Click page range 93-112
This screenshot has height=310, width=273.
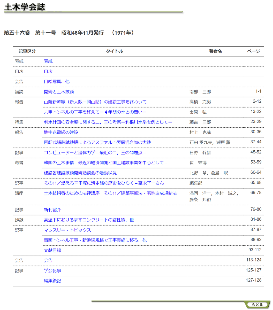coord(255,250)
